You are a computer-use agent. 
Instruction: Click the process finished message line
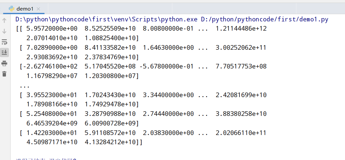(x=46, y=159)
